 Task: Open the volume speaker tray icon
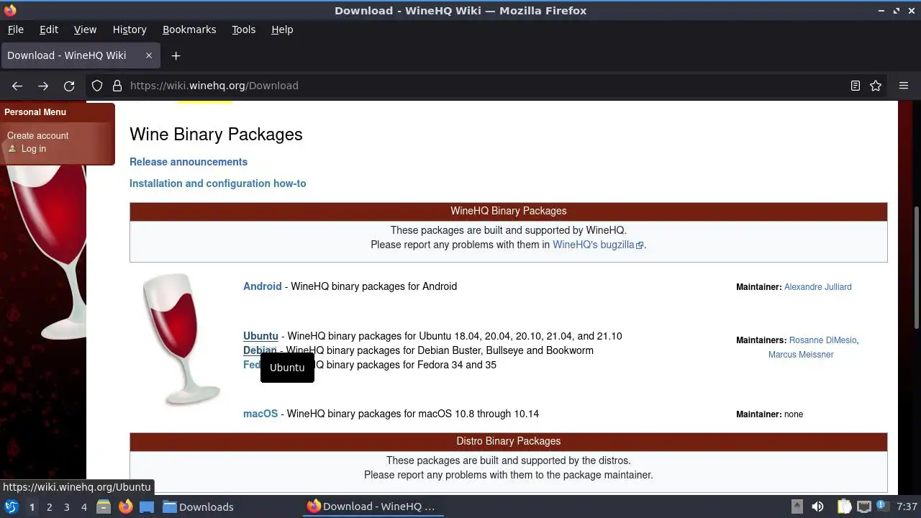pyautogui.click(x=817, y=506)
